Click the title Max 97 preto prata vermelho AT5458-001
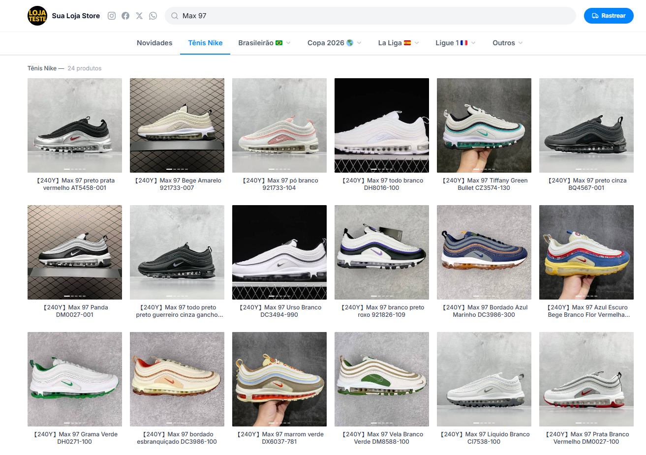Viewport: 646px width, 455px height. click(x=75, y=184)
